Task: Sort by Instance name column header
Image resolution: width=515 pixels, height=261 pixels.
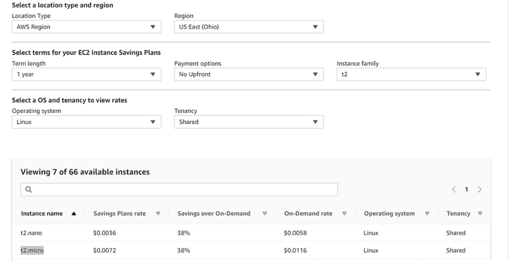Action: [42, 214]
